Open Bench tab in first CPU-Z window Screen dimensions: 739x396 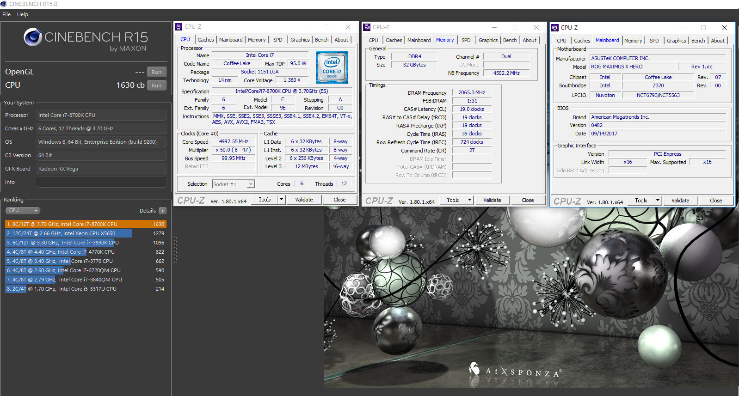tap(322, 40)
